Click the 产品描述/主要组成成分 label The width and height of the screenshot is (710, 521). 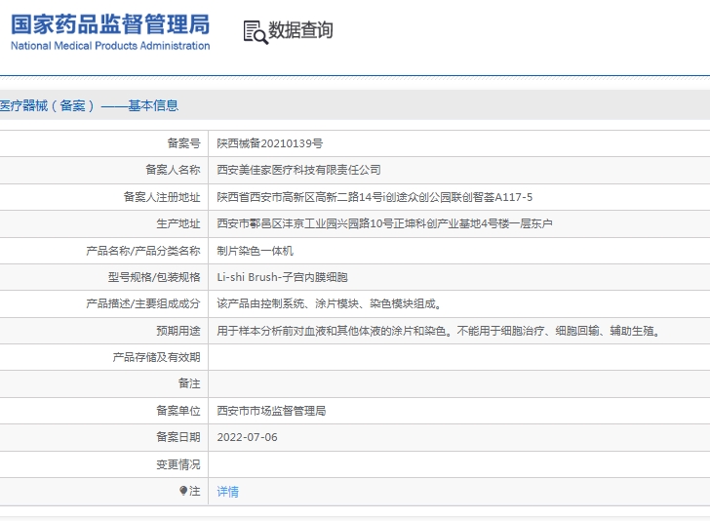coord(143,303)
